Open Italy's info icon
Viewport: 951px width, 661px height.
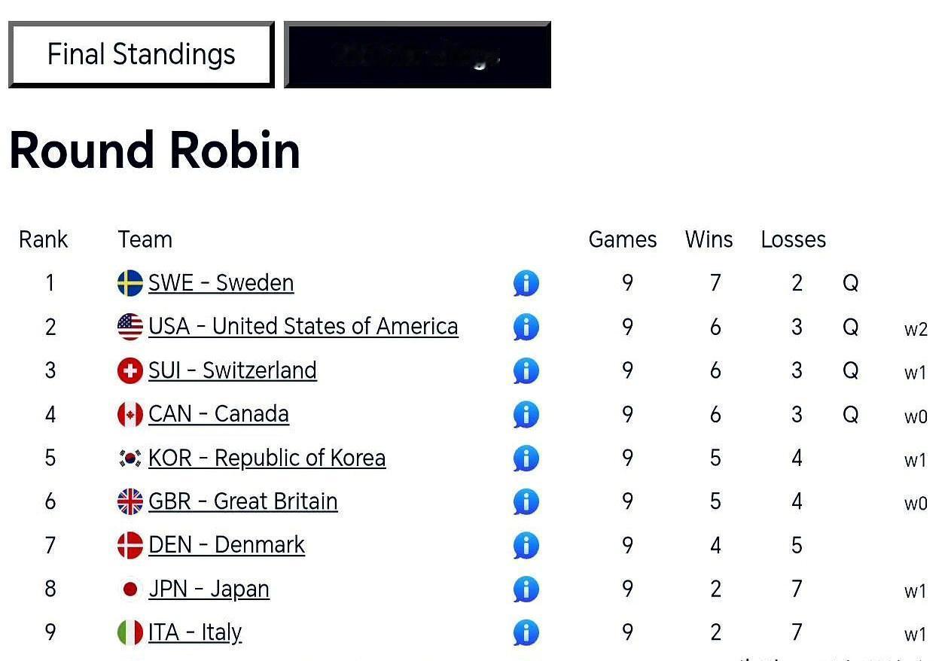(526, 633)
